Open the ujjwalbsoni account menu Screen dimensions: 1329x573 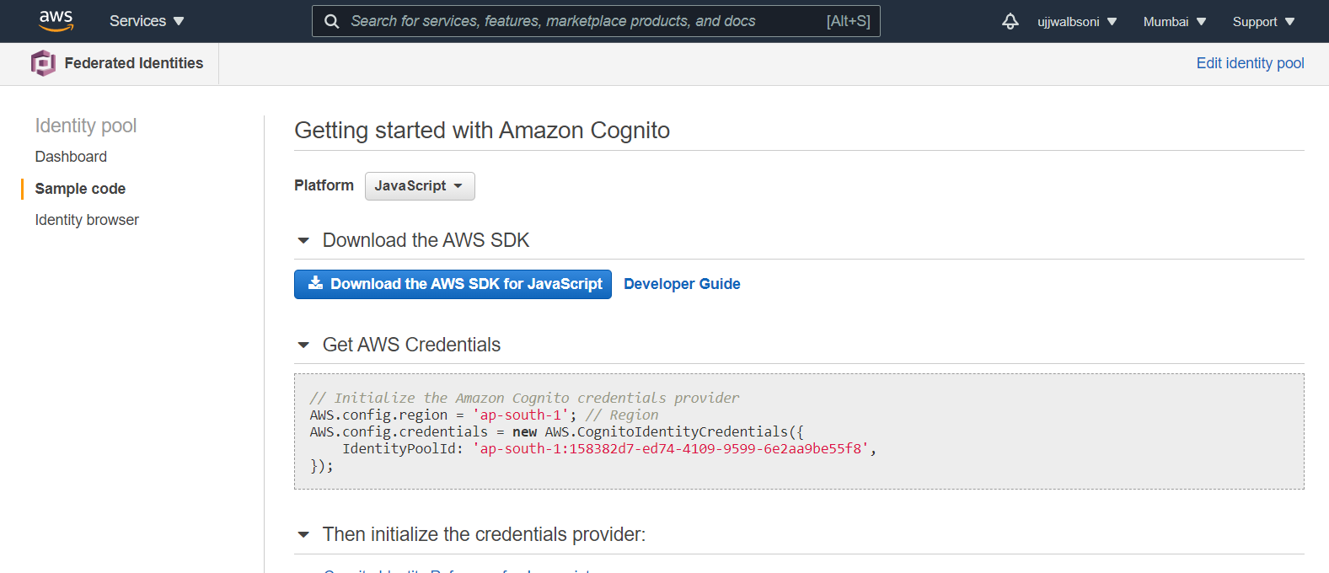tap(1077, 21)
